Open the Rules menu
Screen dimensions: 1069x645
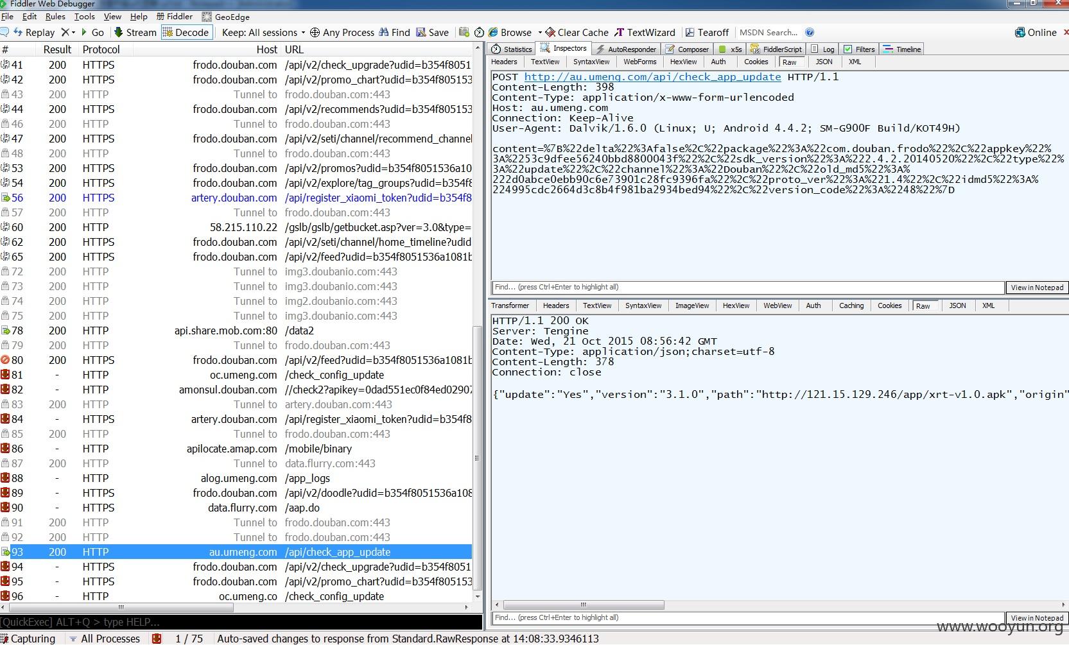(55, 17)
